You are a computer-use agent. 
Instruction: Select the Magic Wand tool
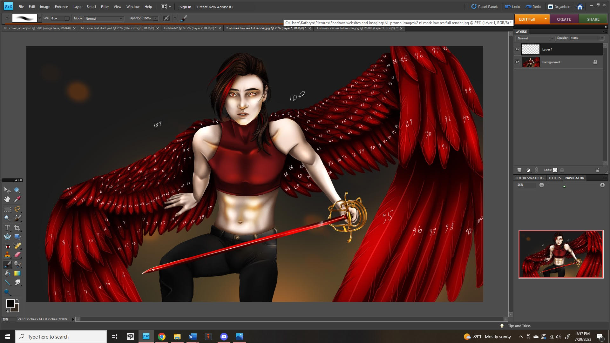(x=7, y=218)
